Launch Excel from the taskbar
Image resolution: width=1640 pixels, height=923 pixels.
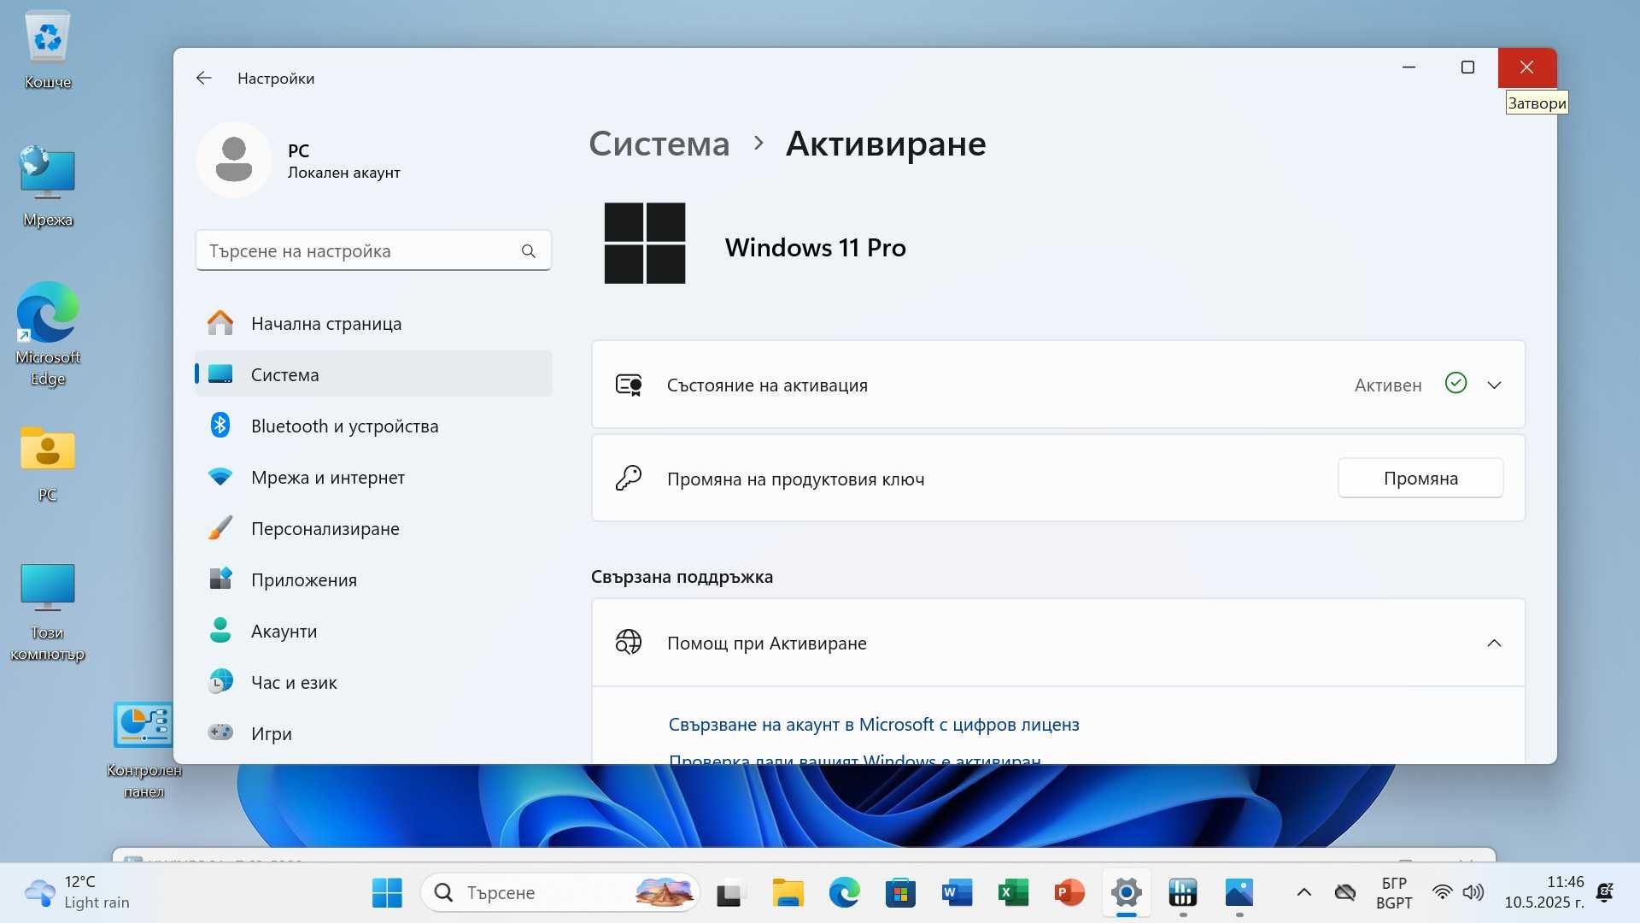[x=1013, y=893]
